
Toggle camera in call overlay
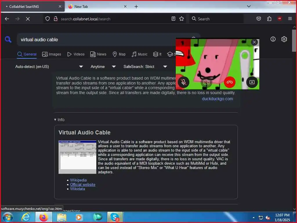coord(207,82)
